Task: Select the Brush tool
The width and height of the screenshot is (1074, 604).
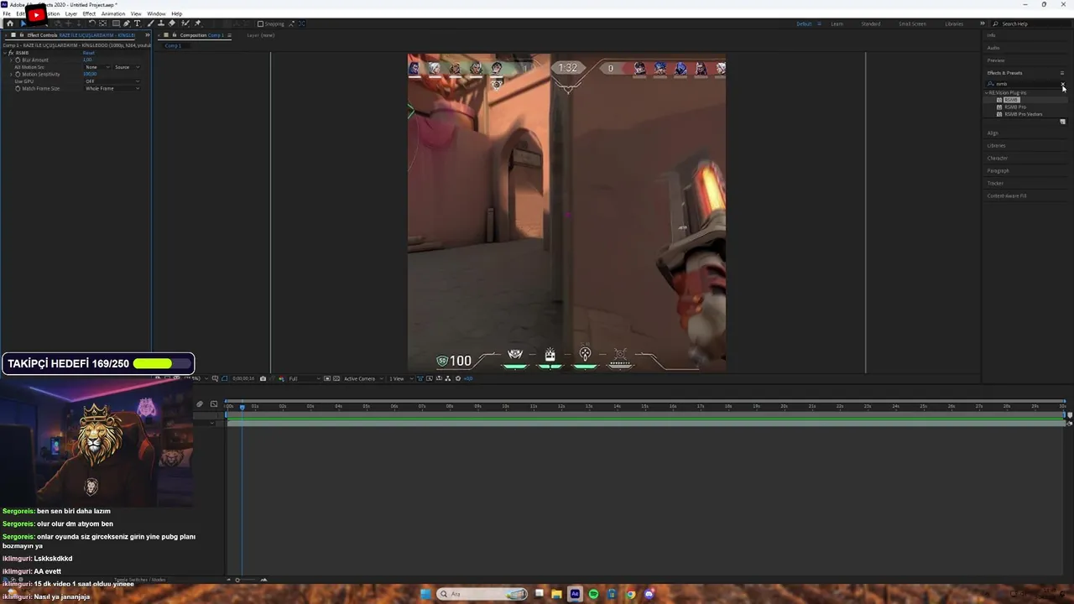Action: coord(150,23)
